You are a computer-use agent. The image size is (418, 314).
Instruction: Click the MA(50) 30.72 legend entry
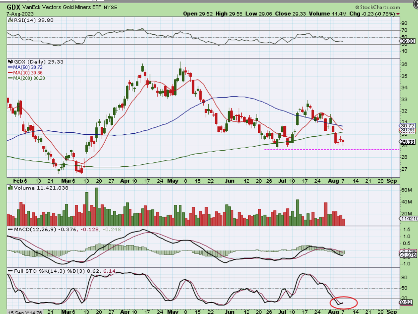pos(25,67)
